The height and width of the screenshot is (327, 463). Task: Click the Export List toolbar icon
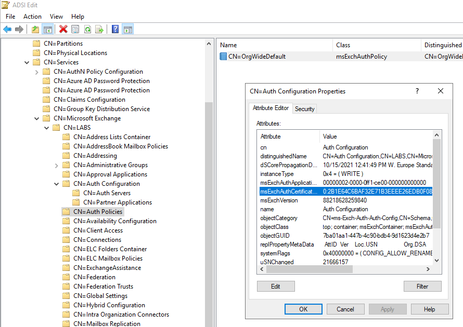tap(99, 30)
